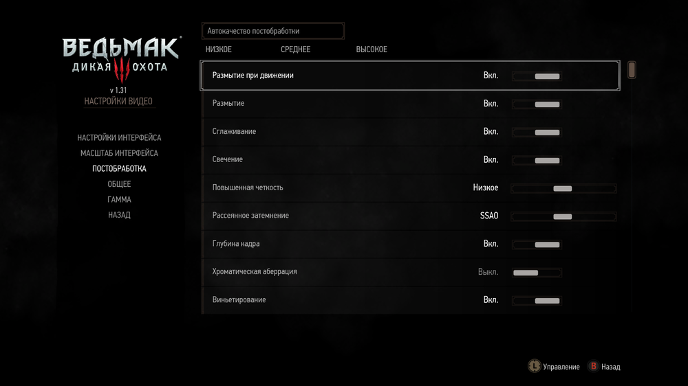Screen dimensions: 688x386
Task: Toggle Размытие при движении switch
Action: (x=537, y=76)
